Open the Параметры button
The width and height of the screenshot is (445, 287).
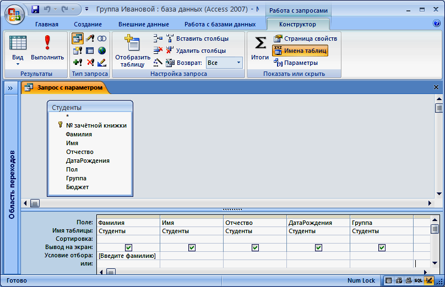(295, 63)
